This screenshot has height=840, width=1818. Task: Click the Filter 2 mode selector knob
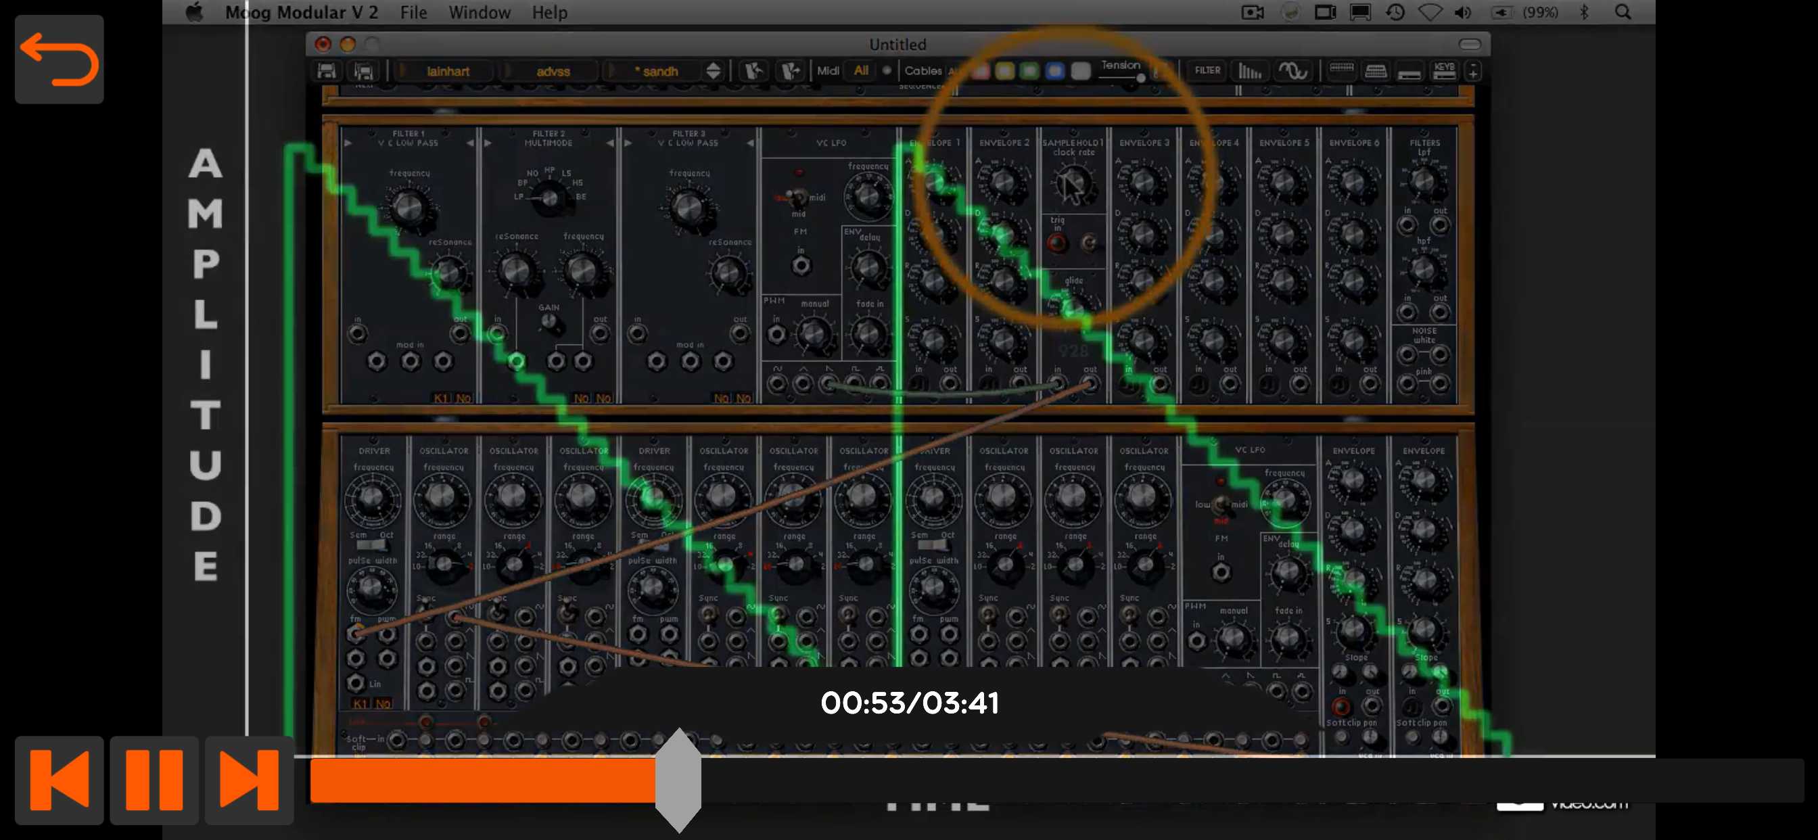pyautogui.click(x=549, y=197)
